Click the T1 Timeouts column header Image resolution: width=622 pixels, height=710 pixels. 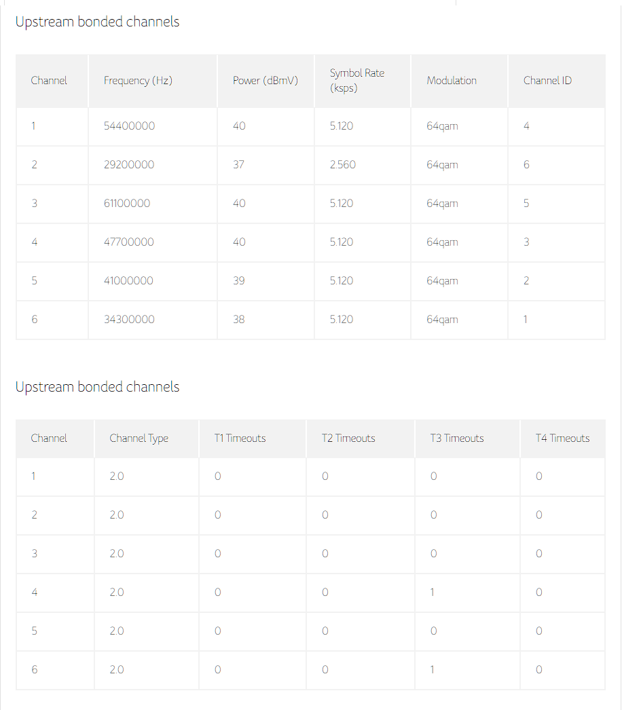240,438
